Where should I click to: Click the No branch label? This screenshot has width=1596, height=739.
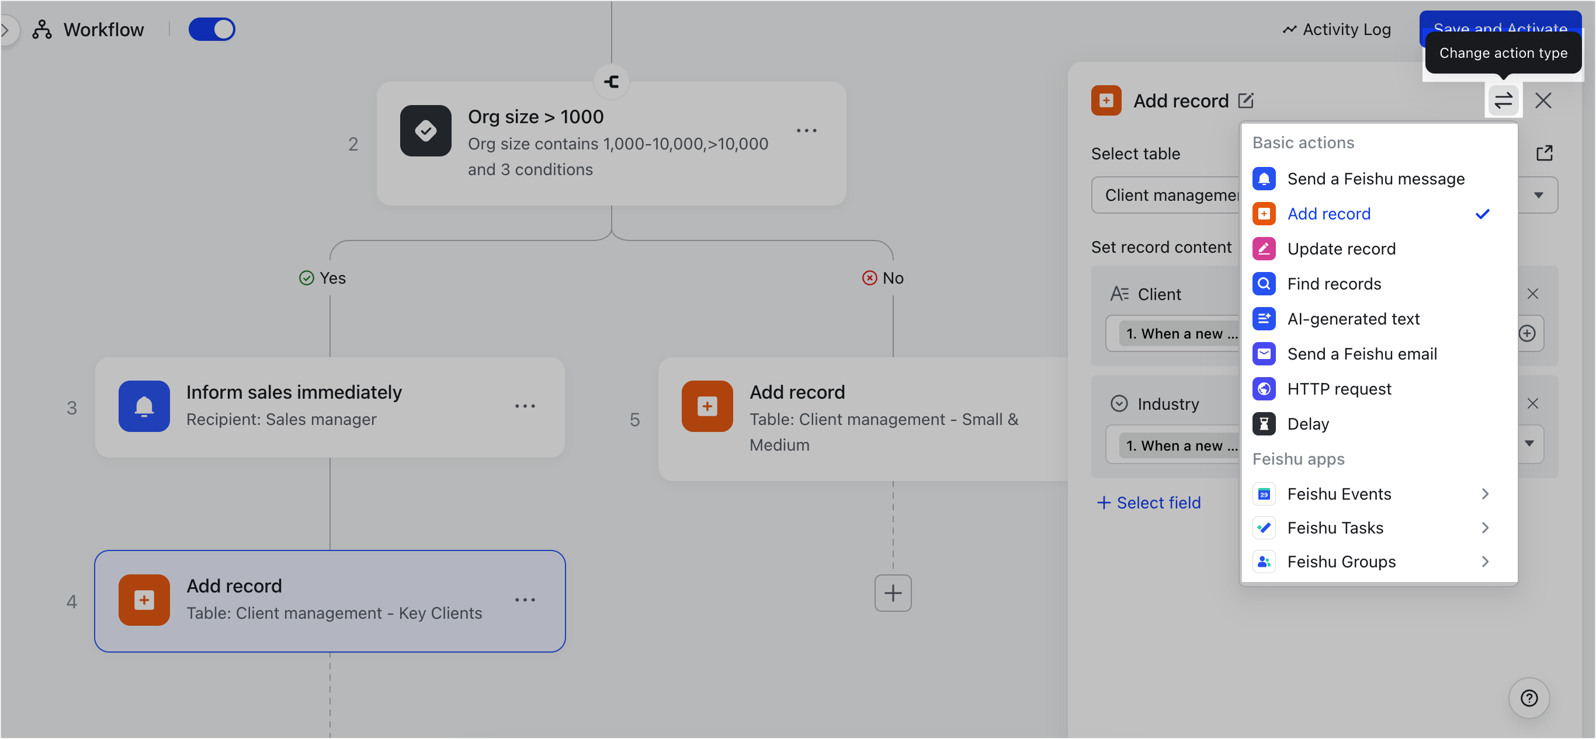tap(883, 278)
